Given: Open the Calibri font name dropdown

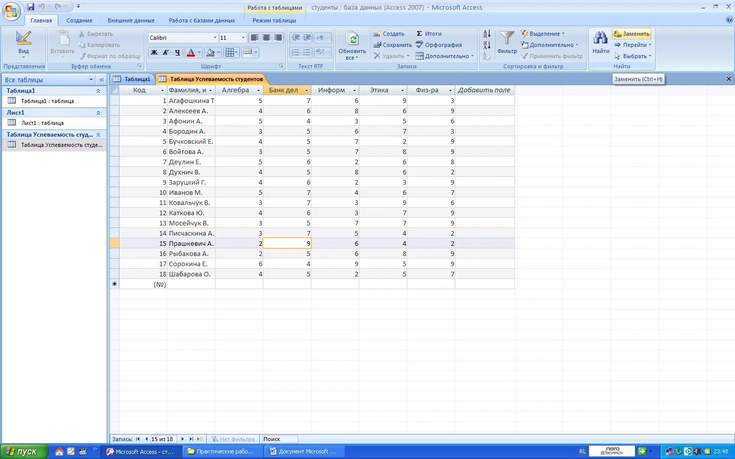Looking at the screenshot, I should click(215, 38).
